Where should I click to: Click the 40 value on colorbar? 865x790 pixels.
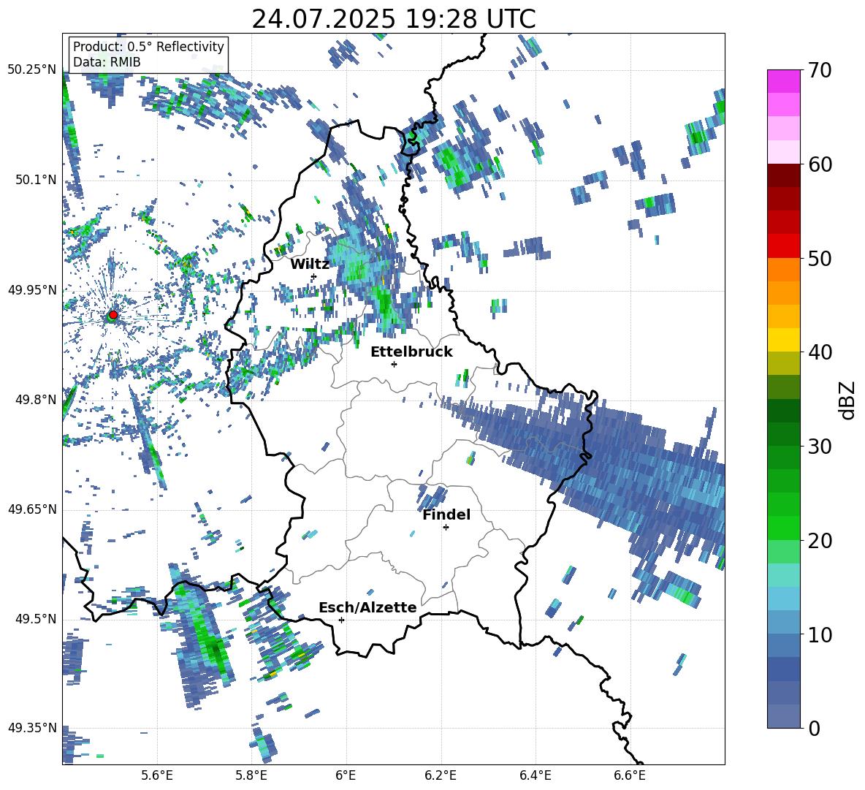point(820,352)
